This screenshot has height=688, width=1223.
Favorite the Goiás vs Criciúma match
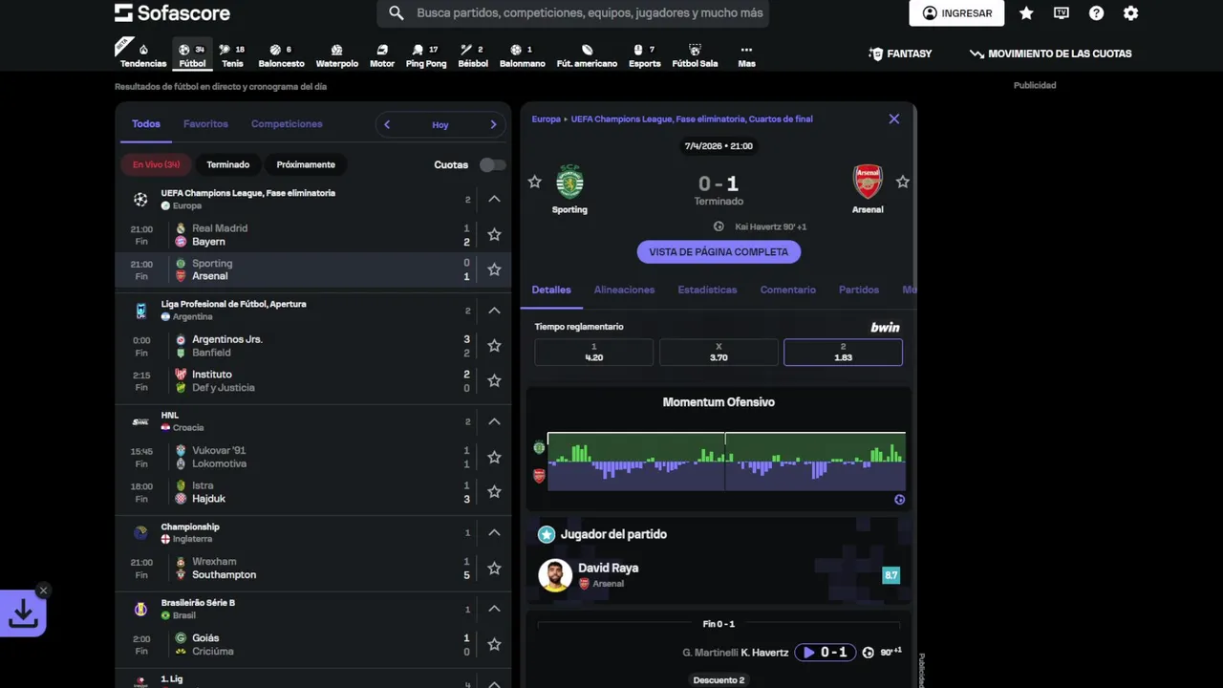494,644
